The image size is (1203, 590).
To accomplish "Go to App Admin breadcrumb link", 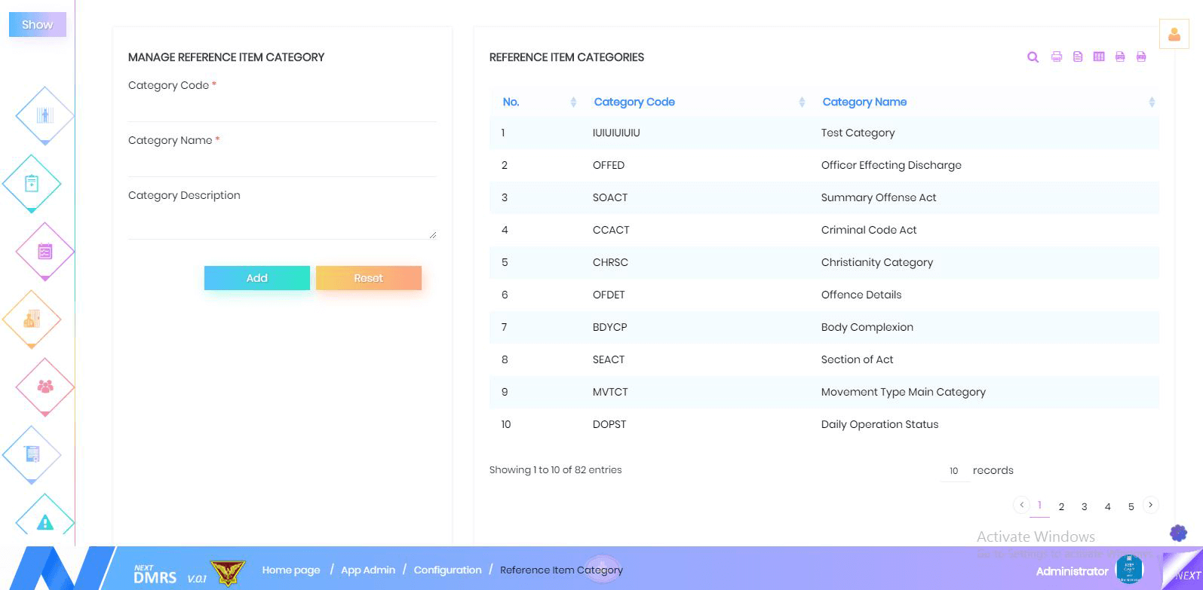I will click(x=368, y=570).
